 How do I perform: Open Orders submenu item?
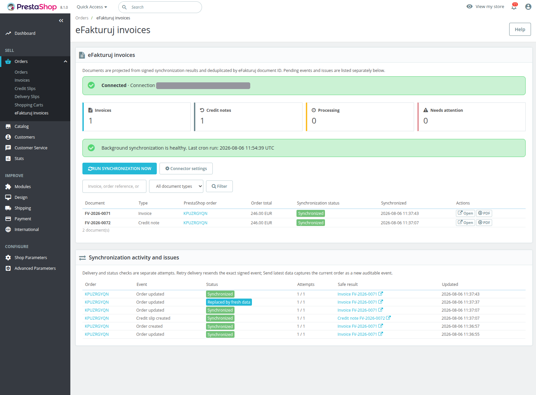point(21,72)
